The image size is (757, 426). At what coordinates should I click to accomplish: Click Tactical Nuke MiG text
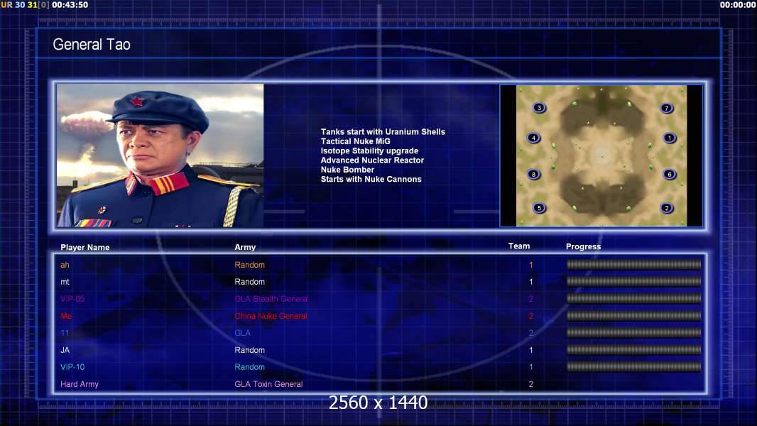pyautogui.click(x=355, y=141)
